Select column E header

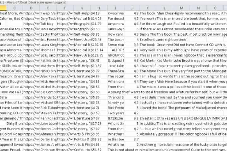(48, 8)
